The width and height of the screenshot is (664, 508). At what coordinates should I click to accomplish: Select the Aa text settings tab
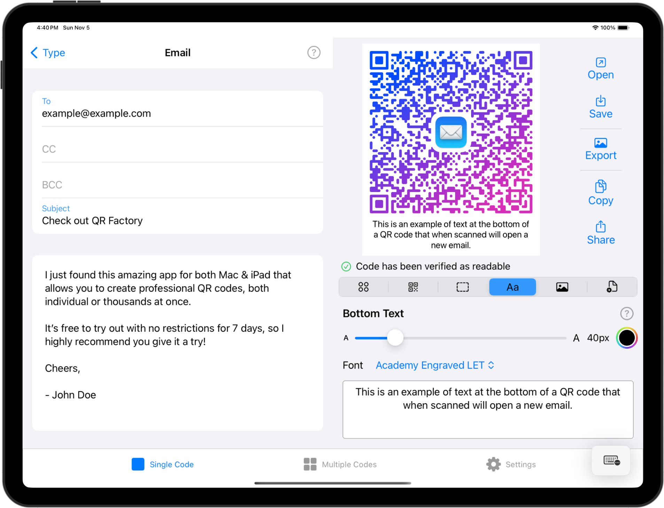[x=513, y=287]
